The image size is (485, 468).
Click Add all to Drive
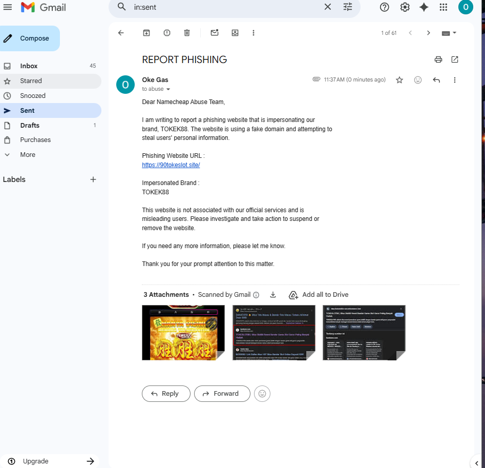click(319, 295)
